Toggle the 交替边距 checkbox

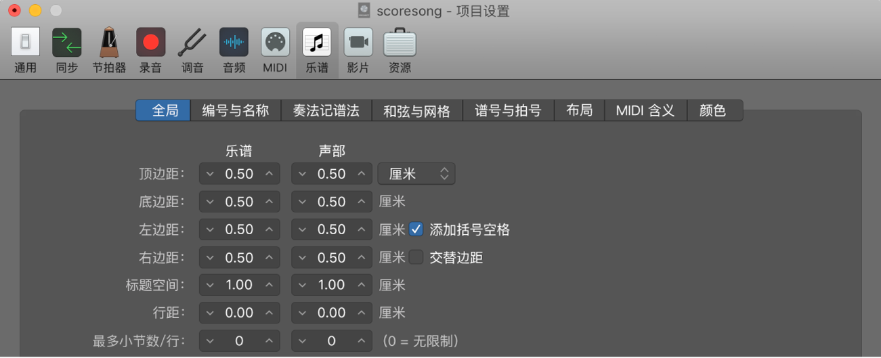[416, 257]
